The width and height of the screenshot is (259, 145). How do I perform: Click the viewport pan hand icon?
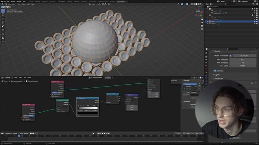(202, 23)
